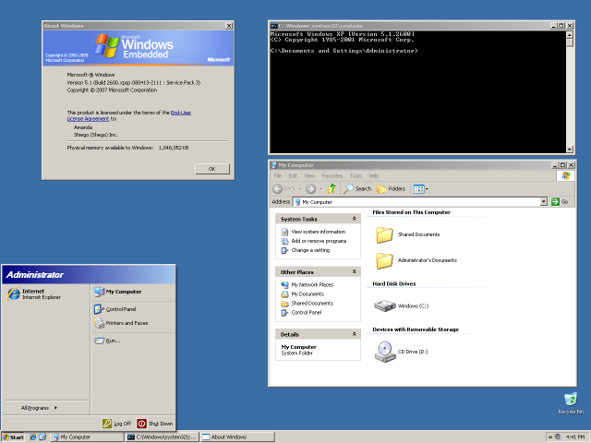Go up one folder level in My Computer
Image resolution: width=591 pixels, height=443 pixels.
(x=332, y=188)
